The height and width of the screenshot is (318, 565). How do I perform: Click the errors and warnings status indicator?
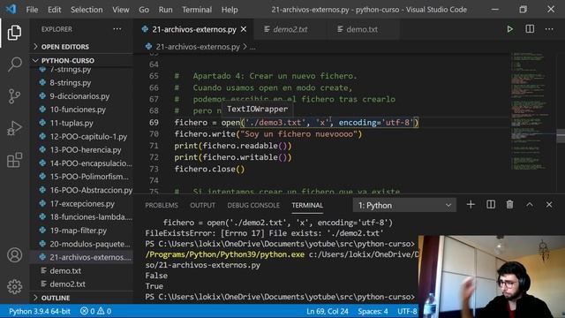point(96,311)
